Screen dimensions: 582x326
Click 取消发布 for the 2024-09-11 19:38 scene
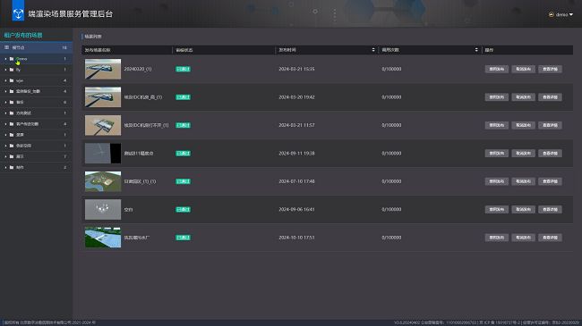pyautogui.click(x=524, y=153)
